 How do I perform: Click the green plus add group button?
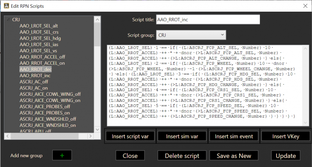click(62, 156)
